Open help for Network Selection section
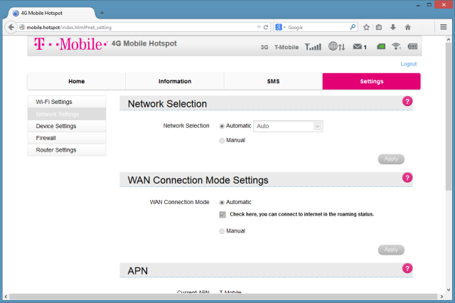 (407, 101)
